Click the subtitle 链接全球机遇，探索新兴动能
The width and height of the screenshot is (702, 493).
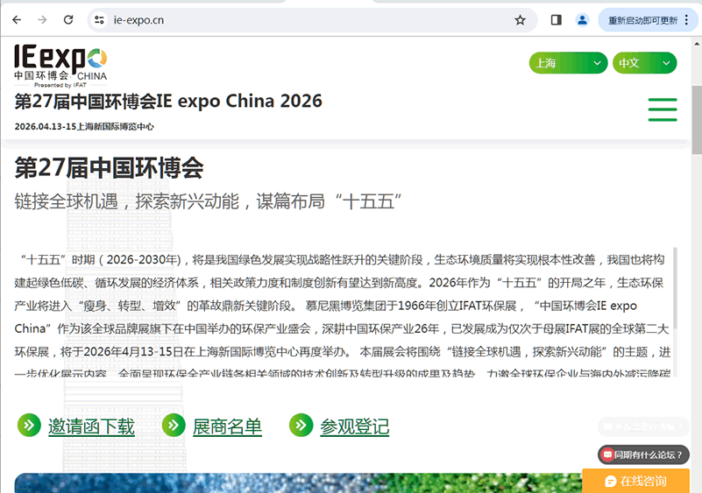tap(208, 201)
